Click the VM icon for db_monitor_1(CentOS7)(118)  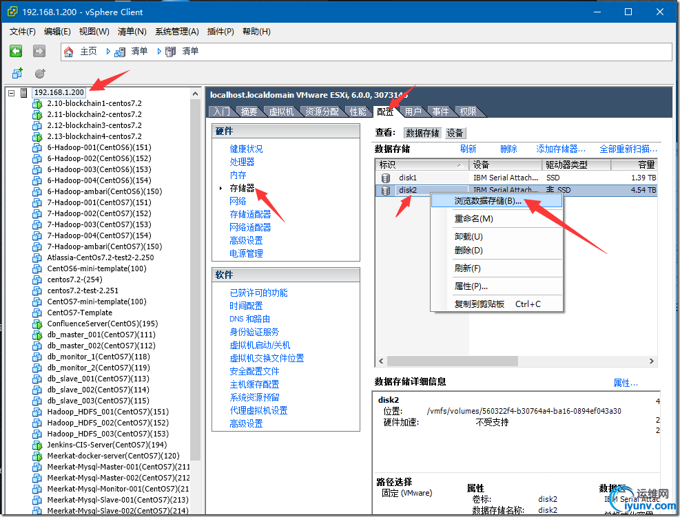point(37,357)
